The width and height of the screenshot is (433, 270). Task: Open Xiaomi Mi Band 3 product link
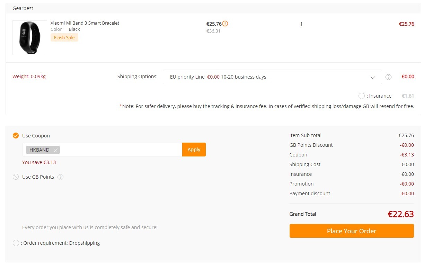tap(85, 23)
